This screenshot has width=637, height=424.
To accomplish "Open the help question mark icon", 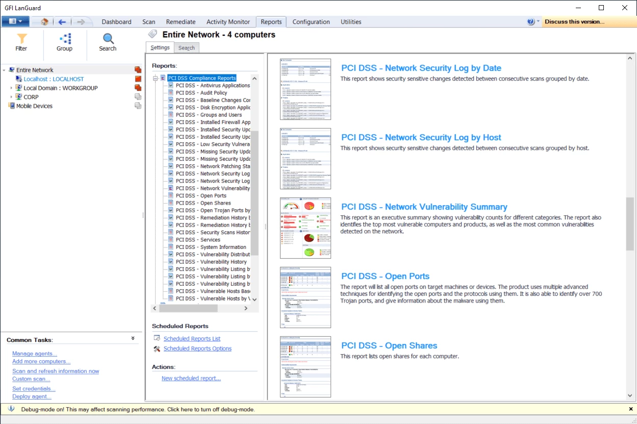I will [x=531, y=22].
